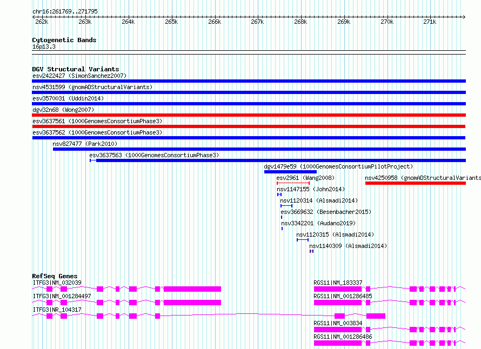Select the 16p13.3 cytogenetic band label
Image resolution: width=481 pixels, height=349 pixels.
[x=44, y=46]
